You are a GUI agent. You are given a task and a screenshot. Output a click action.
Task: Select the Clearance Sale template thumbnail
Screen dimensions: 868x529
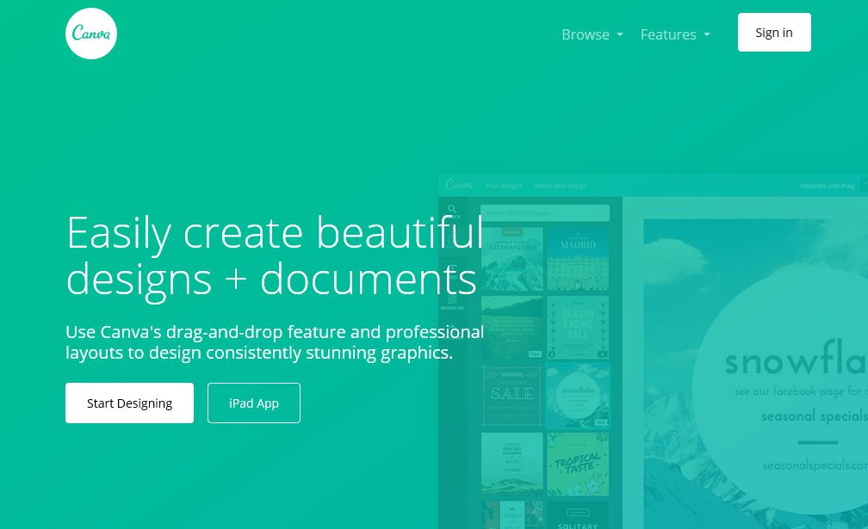[x=512, y=394]
